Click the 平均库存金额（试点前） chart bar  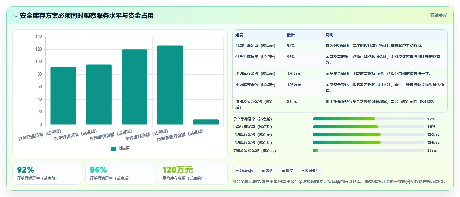coord(134,87)
